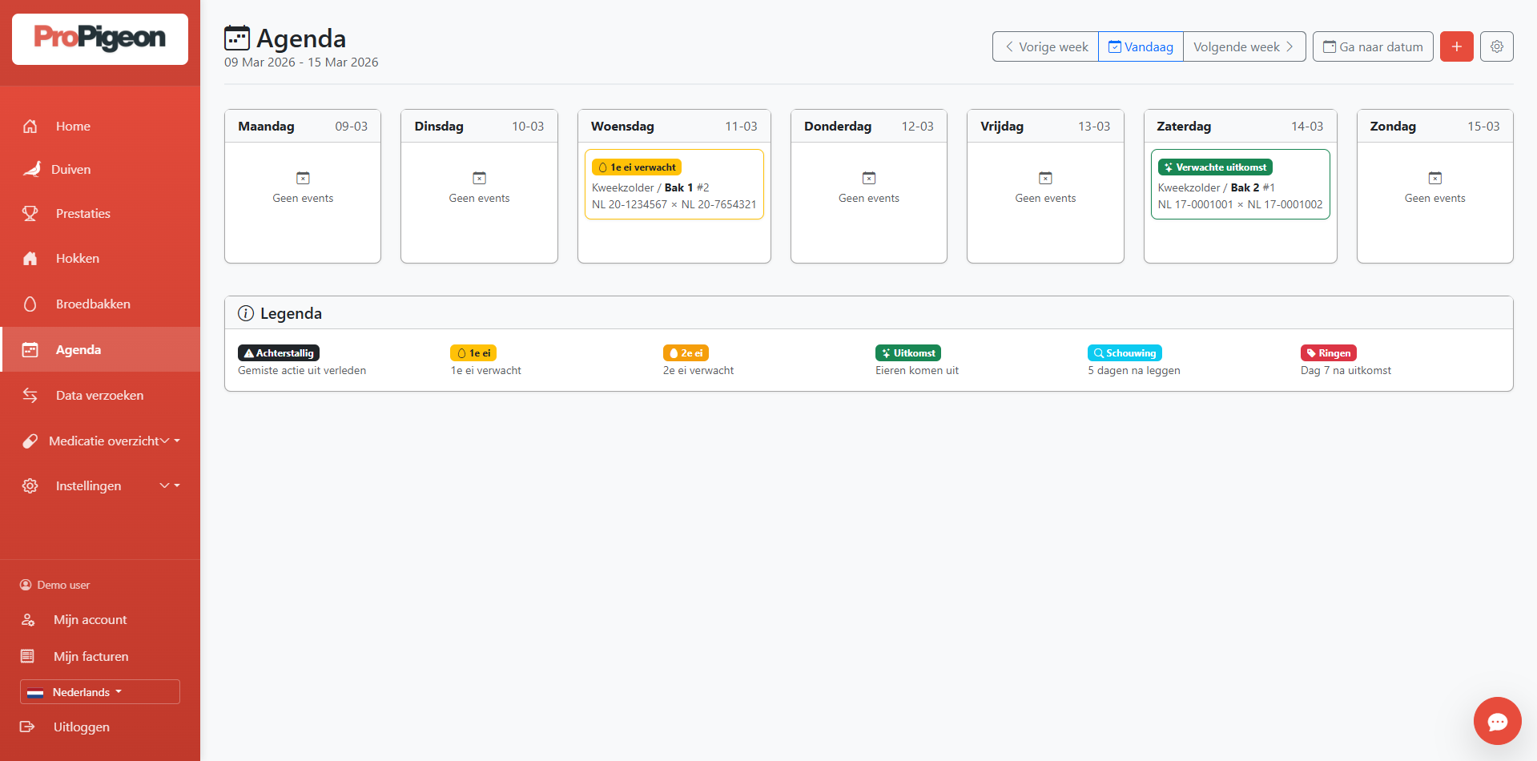Click the ProPigeon logo

pyautogui.click(x=100, y=38)
